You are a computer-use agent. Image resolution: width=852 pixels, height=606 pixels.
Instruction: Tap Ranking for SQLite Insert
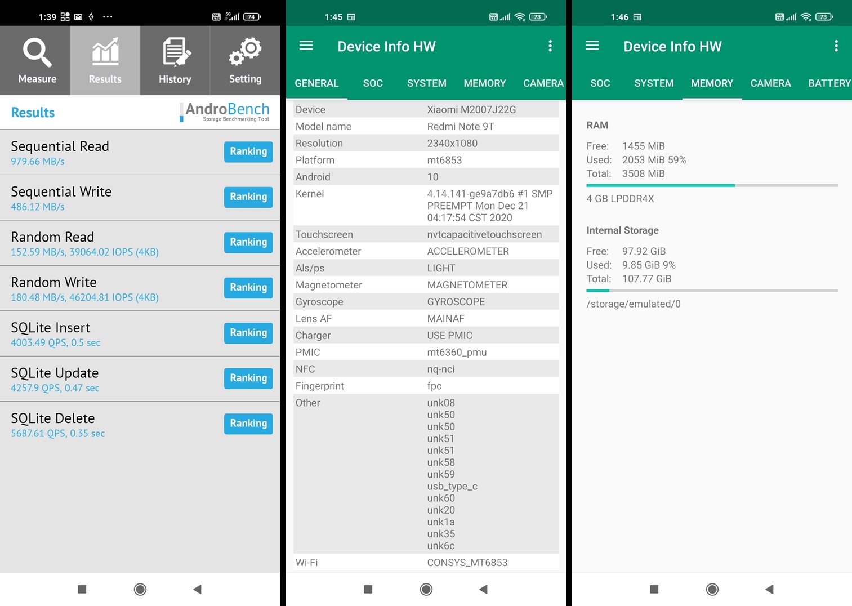(x=248, y=333)
